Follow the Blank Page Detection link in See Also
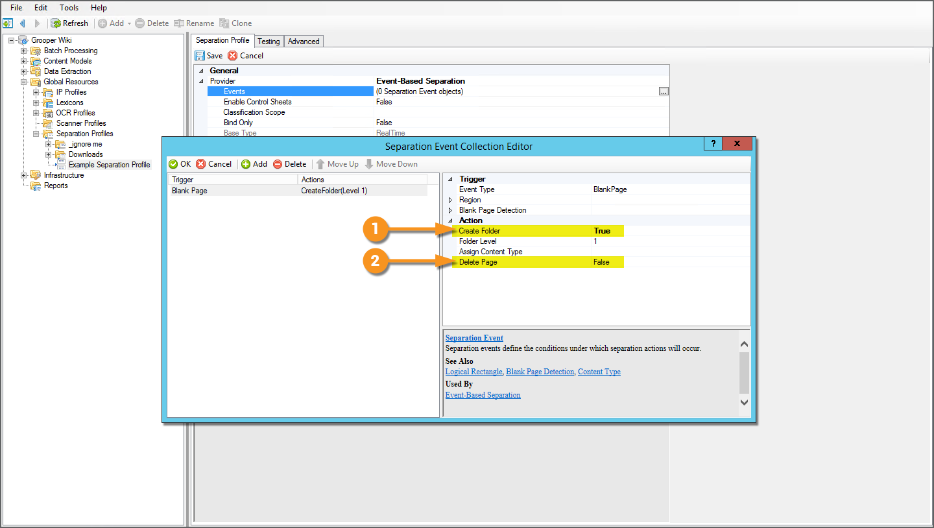This screenshot has width=934, height=528. [540, 372]
